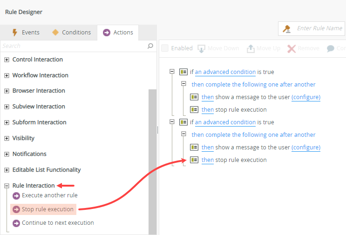Collapse second 'then complete the following' group
The height and width of the screenshot is (235, 346).
(183, 134)
